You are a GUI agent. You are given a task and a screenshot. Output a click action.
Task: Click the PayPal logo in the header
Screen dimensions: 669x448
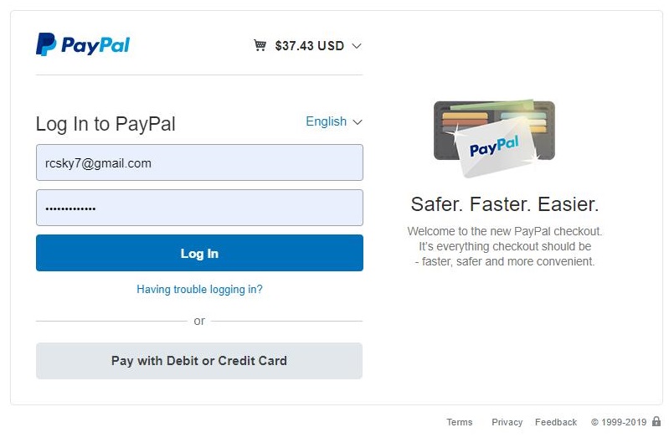pos(83,44)
